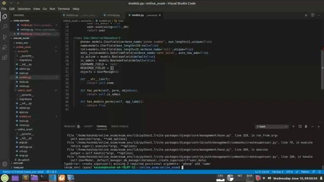Open the Go menu
Viewport: 324px width, 182px height.
[x=45, y=9]
